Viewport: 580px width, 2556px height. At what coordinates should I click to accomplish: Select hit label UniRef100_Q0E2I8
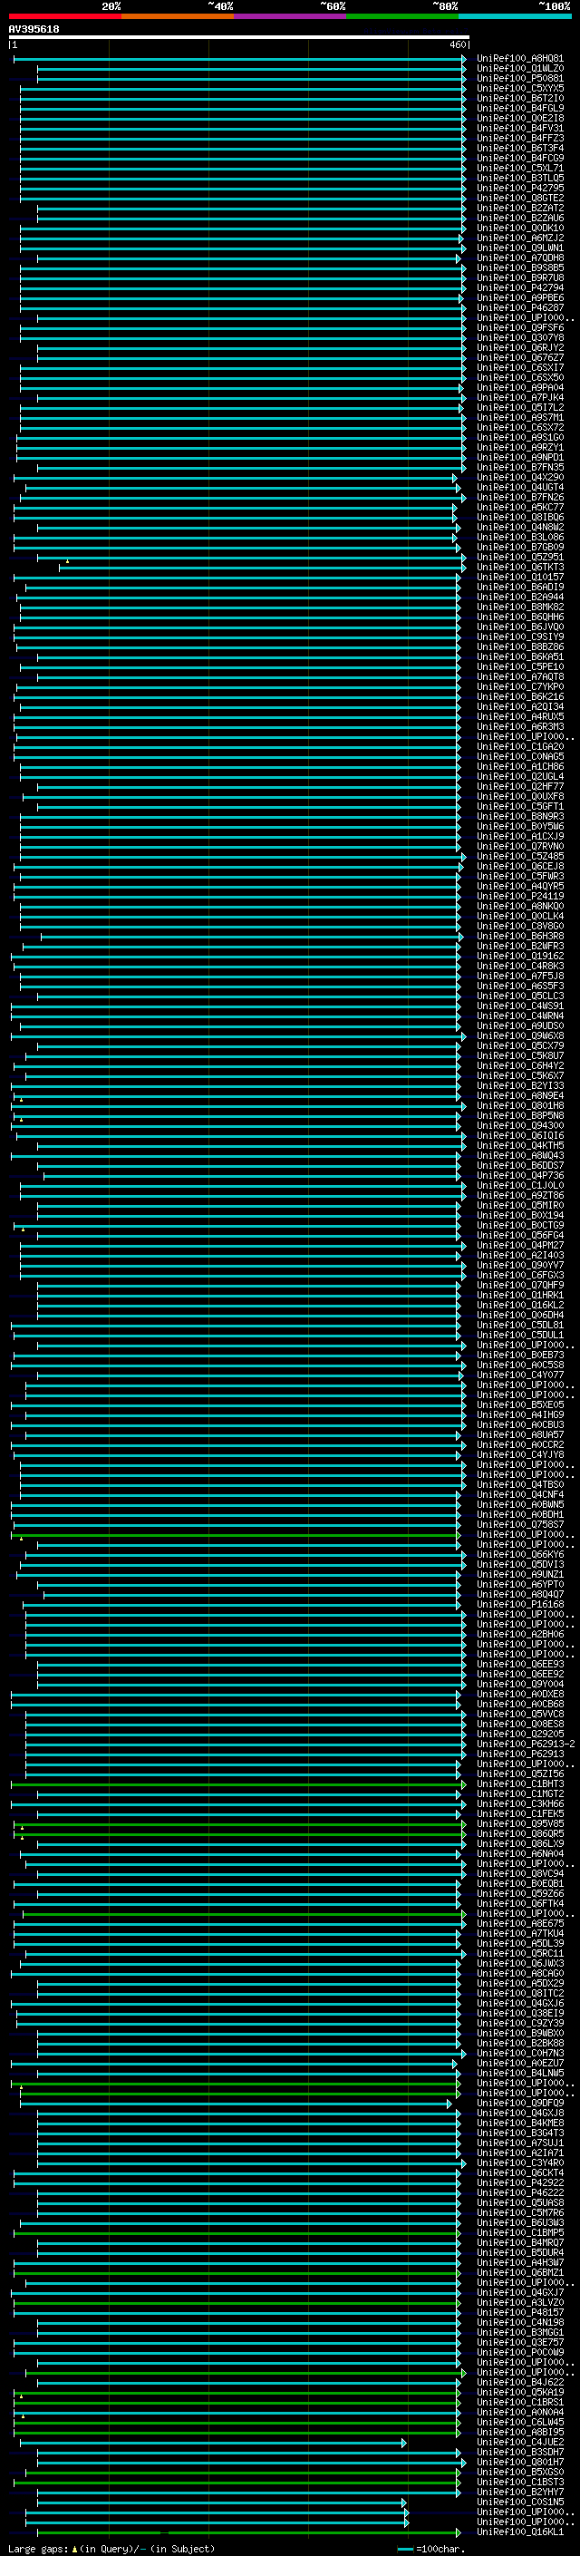pos(519,118)
